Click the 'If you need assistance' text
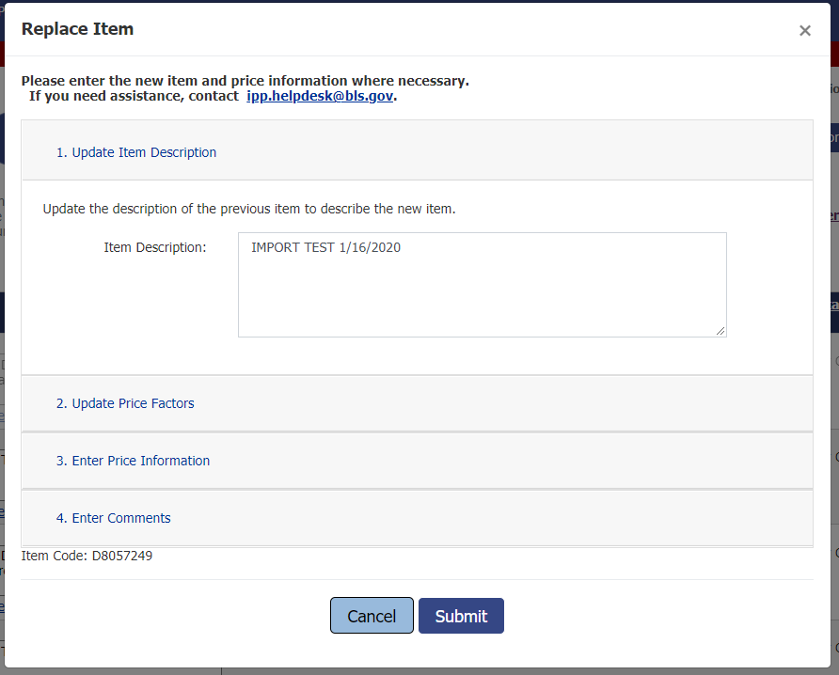This screenshot has width=839, height=675. pos(134,96)
